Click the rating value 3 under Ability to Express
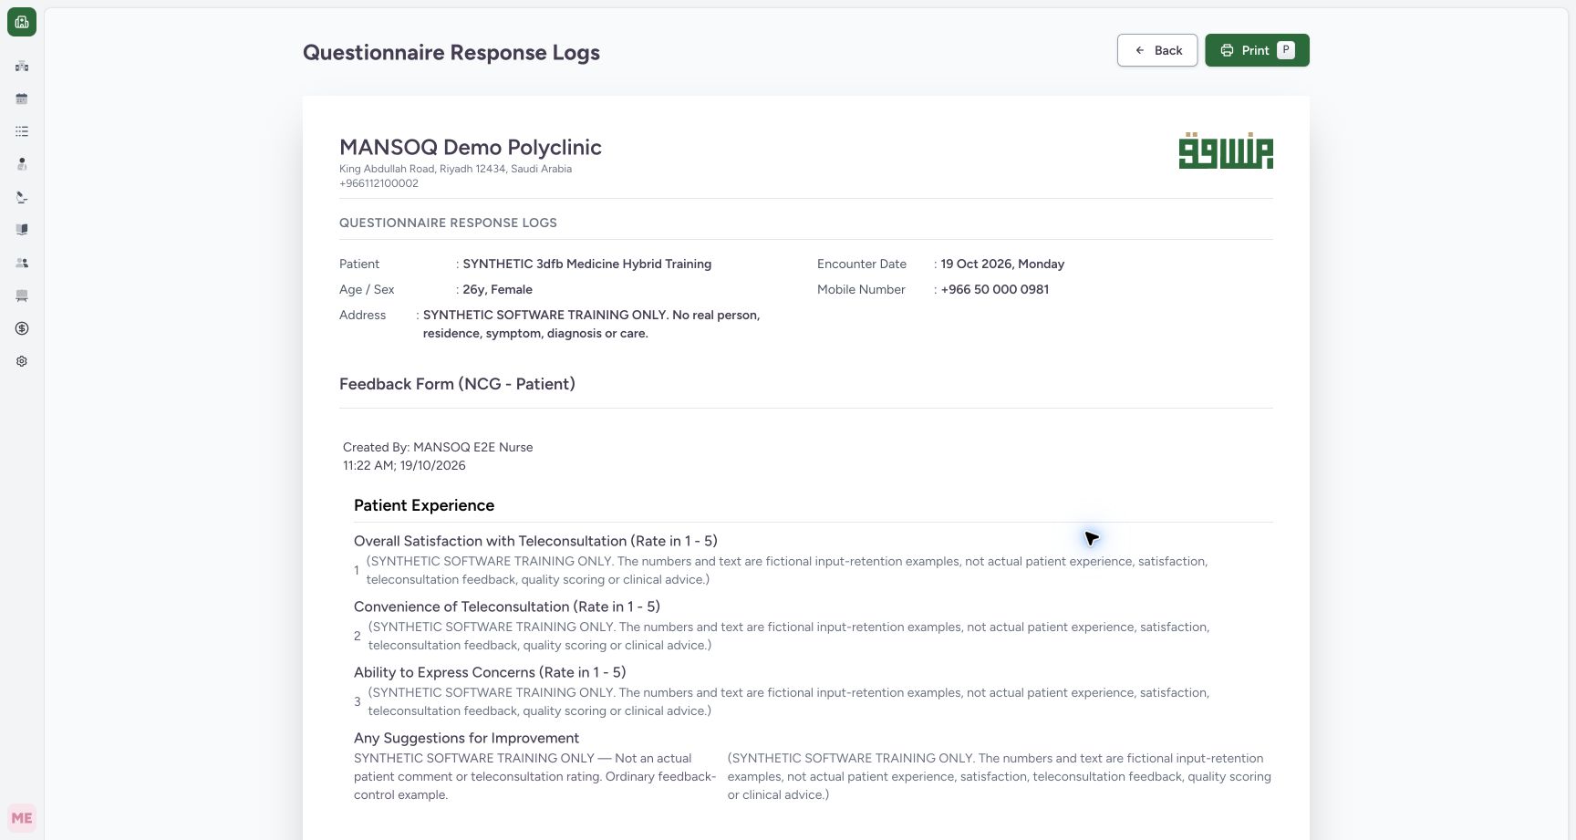The height and width of the screenshot is (840, 1576). coord(358,701)
